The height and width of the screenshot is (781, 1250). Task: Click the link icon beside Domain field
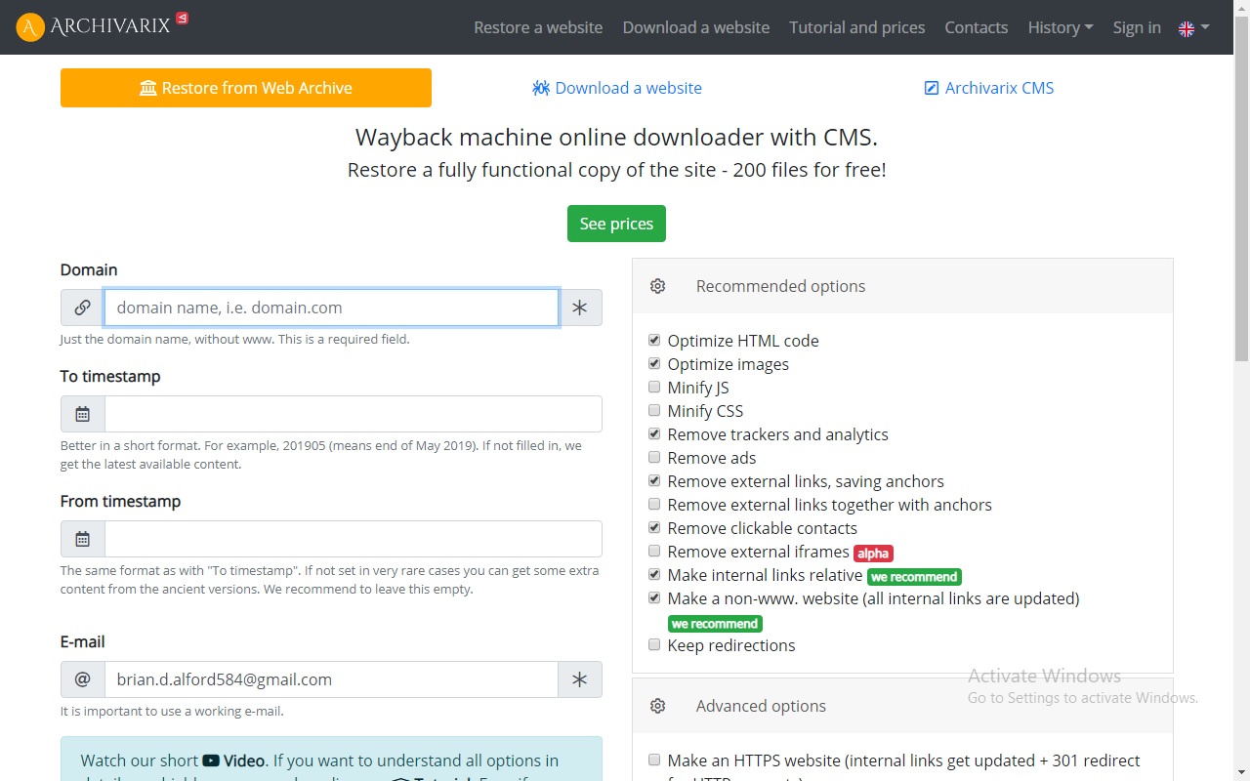(83, 308)
